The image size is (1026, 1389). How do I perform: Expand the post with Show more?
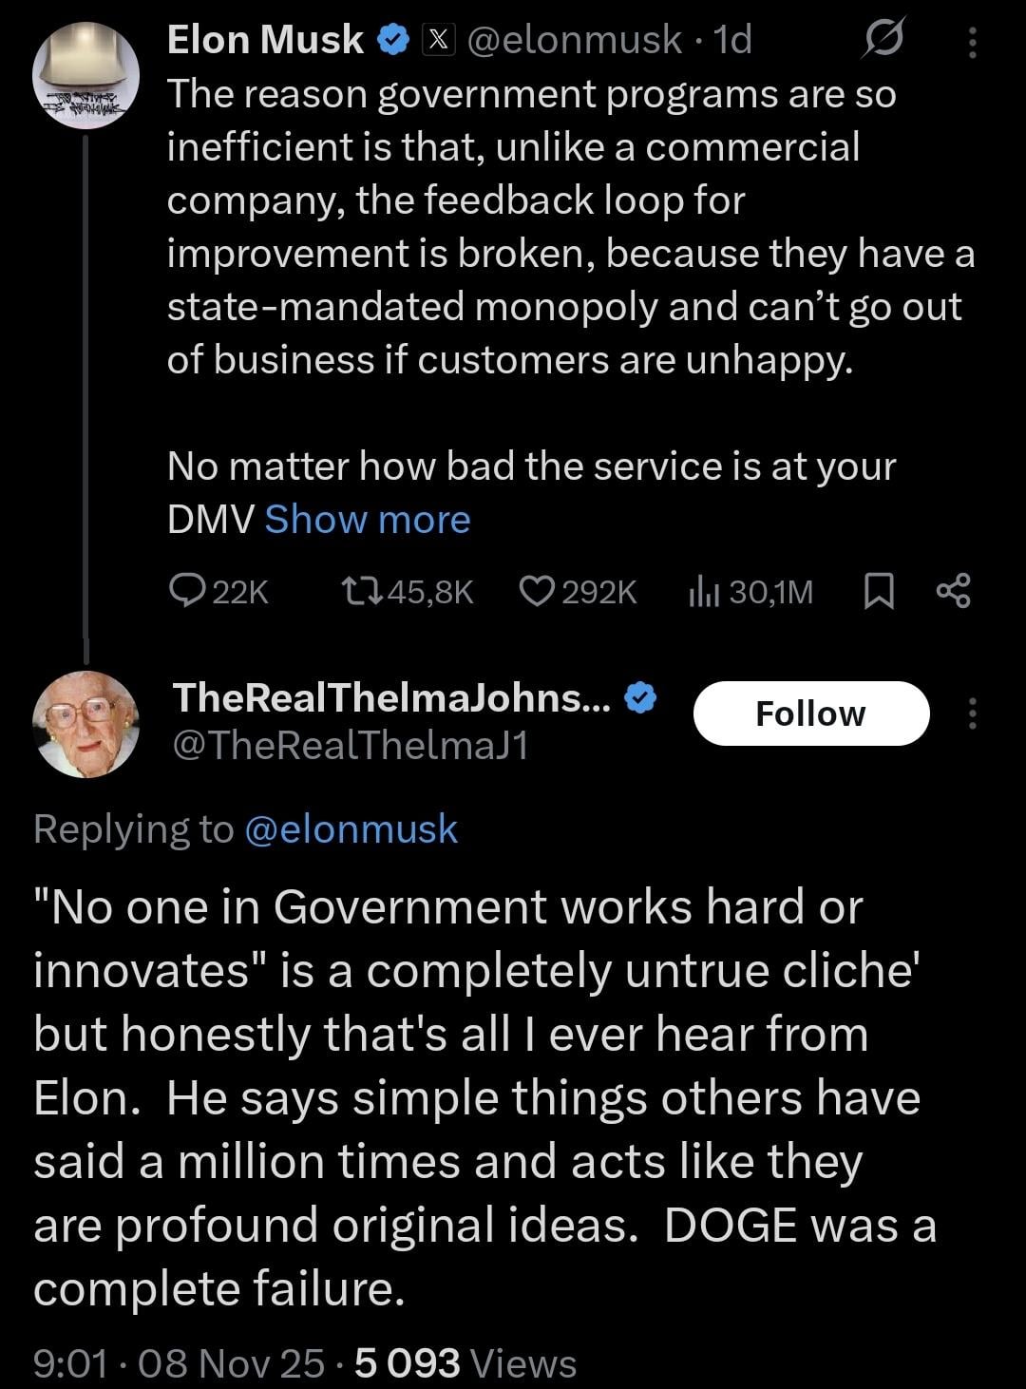coord(368,520)
